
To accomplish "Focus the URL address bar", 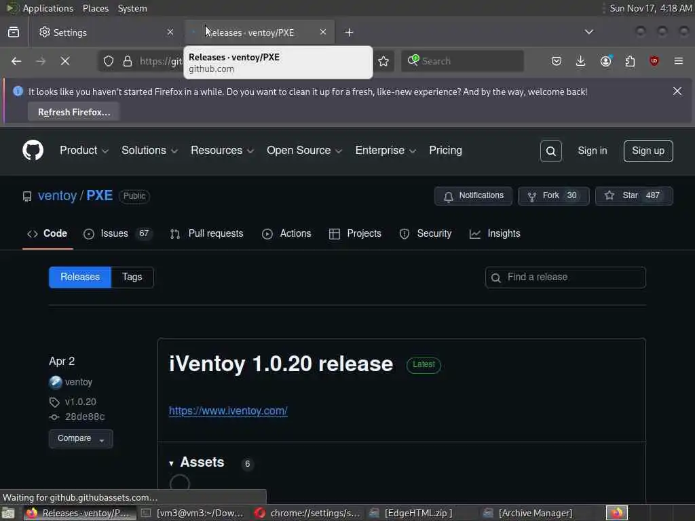I will pyautogui.click(x=160, y=61).
